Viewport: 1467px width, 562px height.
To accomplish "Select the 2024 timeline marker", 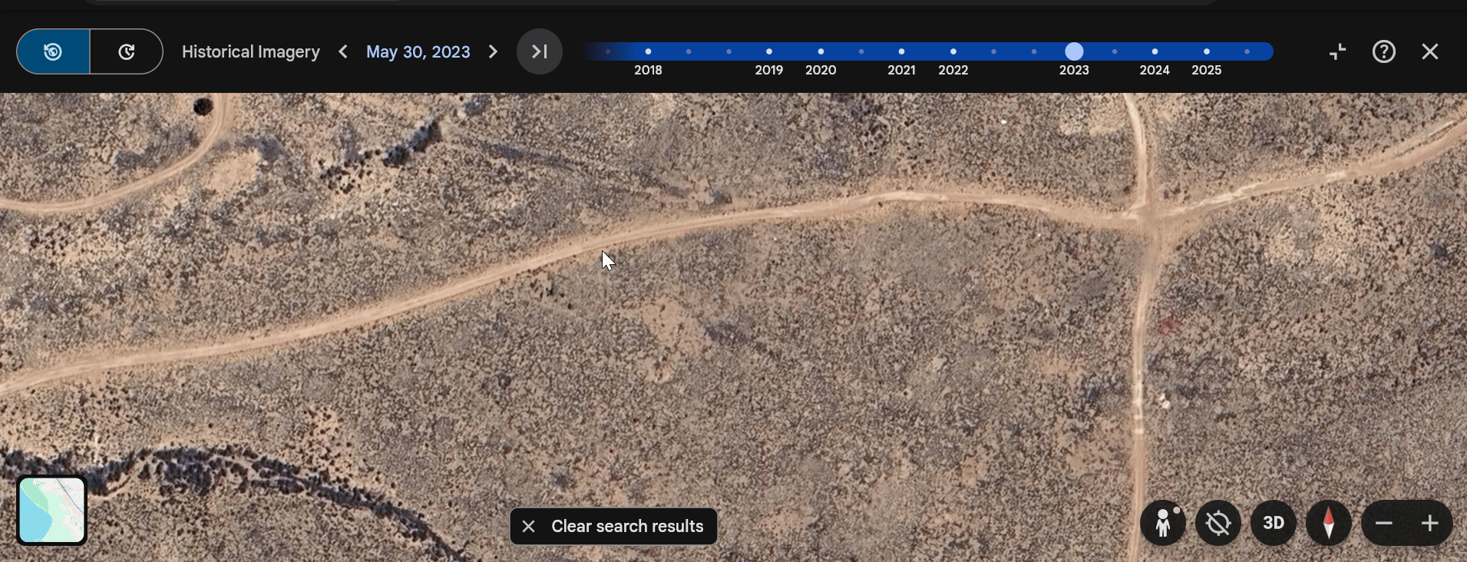I will [x=1155, y=51].
